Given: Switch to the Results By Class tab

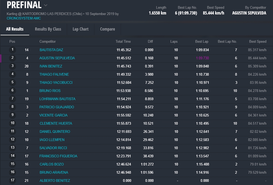Looking at the screenshot, I should pyautogui.click(x=48, y=29).
